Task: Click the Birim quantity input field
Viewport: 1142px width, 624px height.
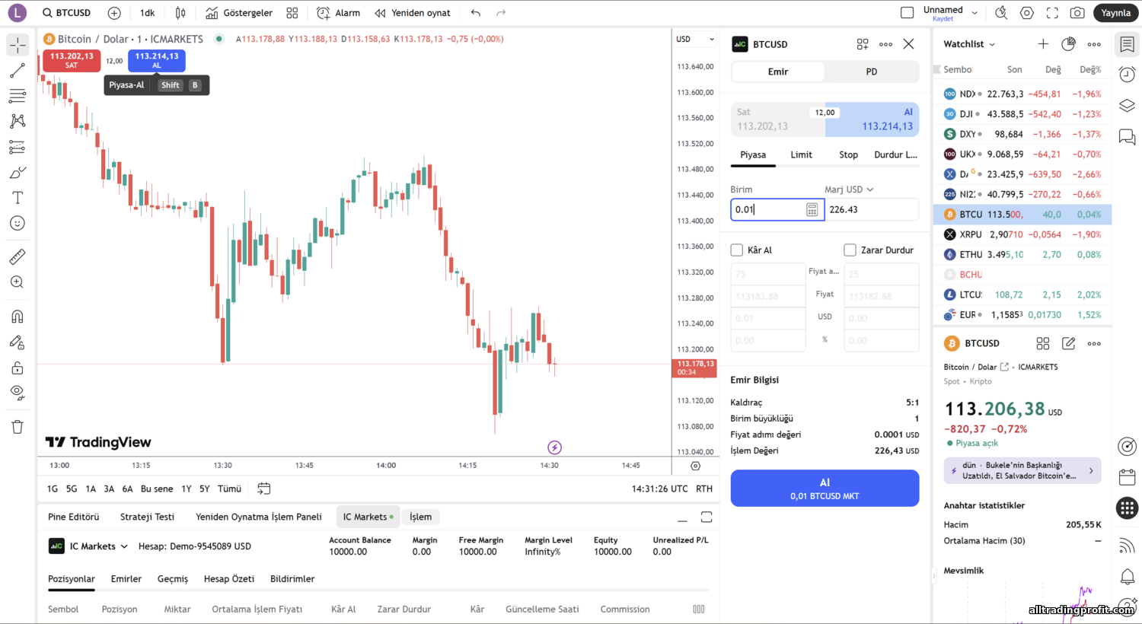Action: [767, 210]
